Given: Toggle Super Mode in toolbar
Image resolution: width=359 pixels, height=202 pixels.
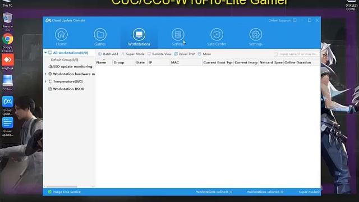Looking at the screenshot, I should tap(133, 54).
